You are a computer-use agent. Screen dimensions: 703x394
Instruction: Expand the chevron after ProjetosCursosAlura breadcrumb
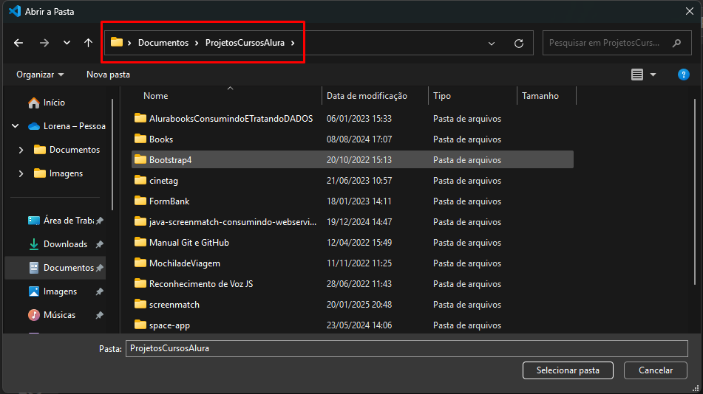(293, 43)
